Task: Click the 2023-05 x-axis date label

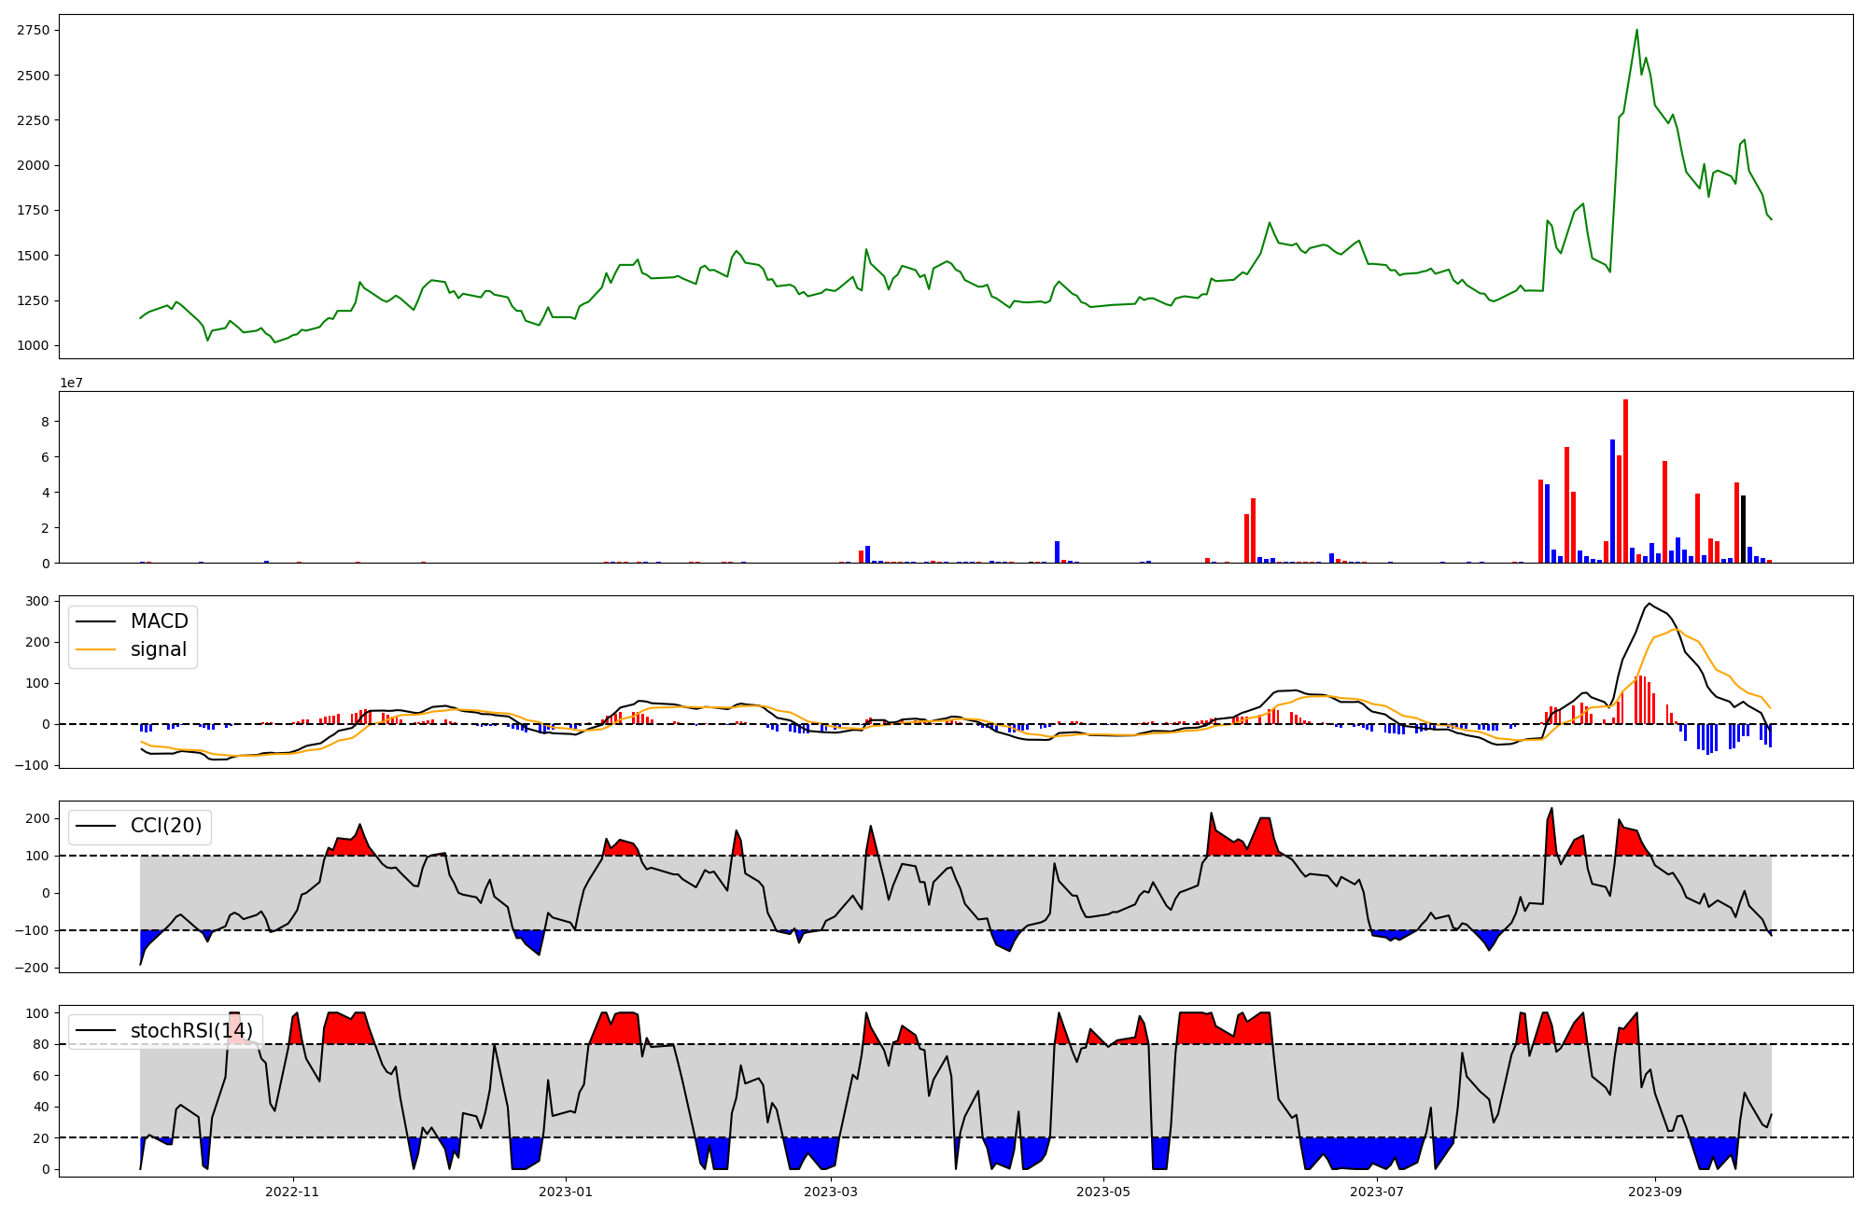Action: [x=1103, y=1192]
